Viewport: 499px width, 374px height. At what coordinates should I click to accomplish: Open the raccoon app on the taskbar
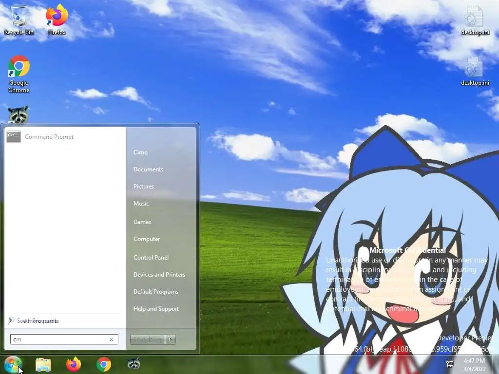pyautogui.click(x=134, y=364)
